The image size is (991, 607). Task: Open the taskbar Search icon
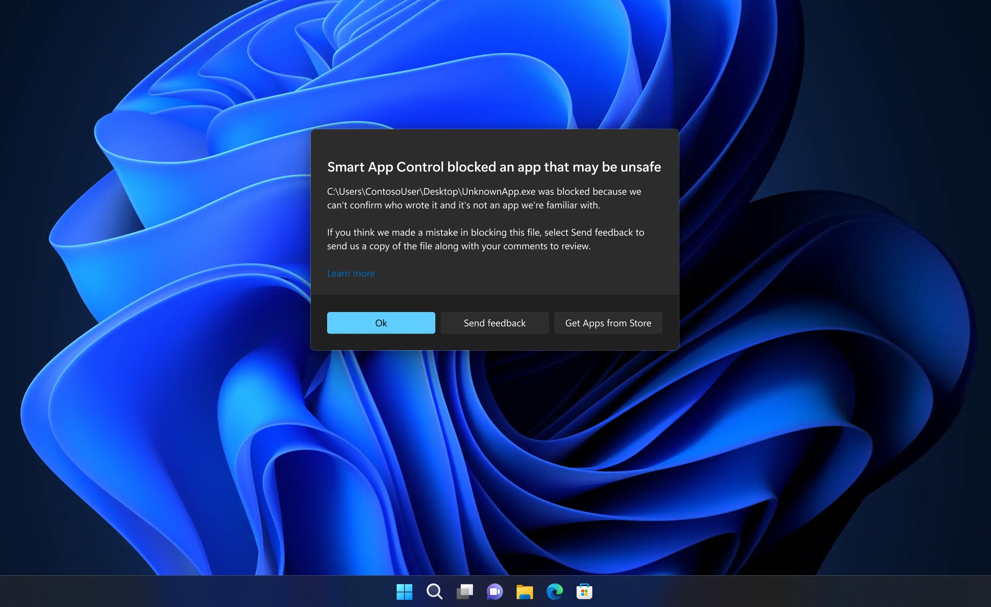pos(434,591)
